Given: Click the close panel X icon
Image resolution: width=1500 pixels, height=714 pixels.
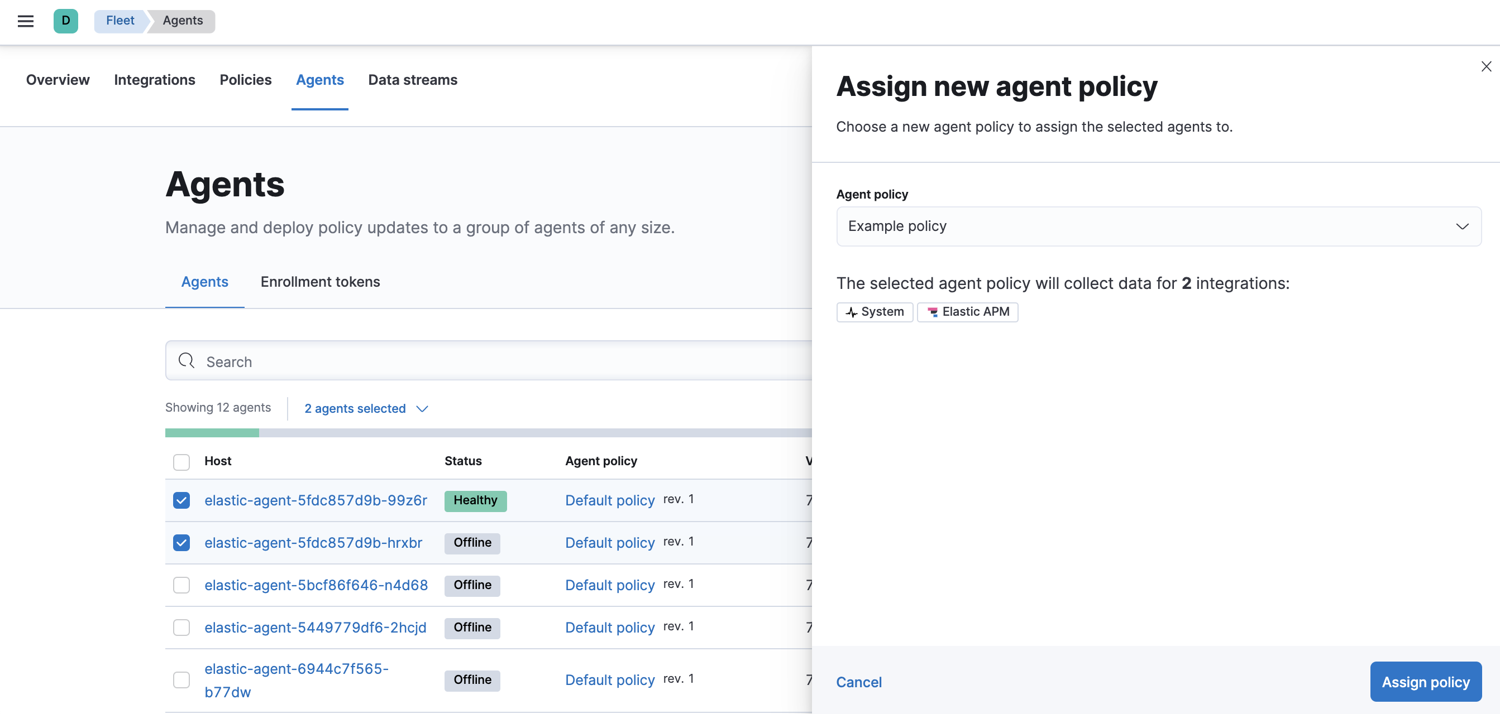Looking at the screenshot, I should (1484, 66).
